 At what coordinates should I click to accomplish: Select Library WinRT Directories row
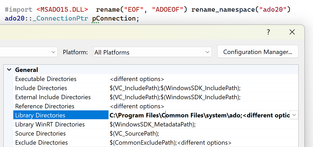(50, 124)
